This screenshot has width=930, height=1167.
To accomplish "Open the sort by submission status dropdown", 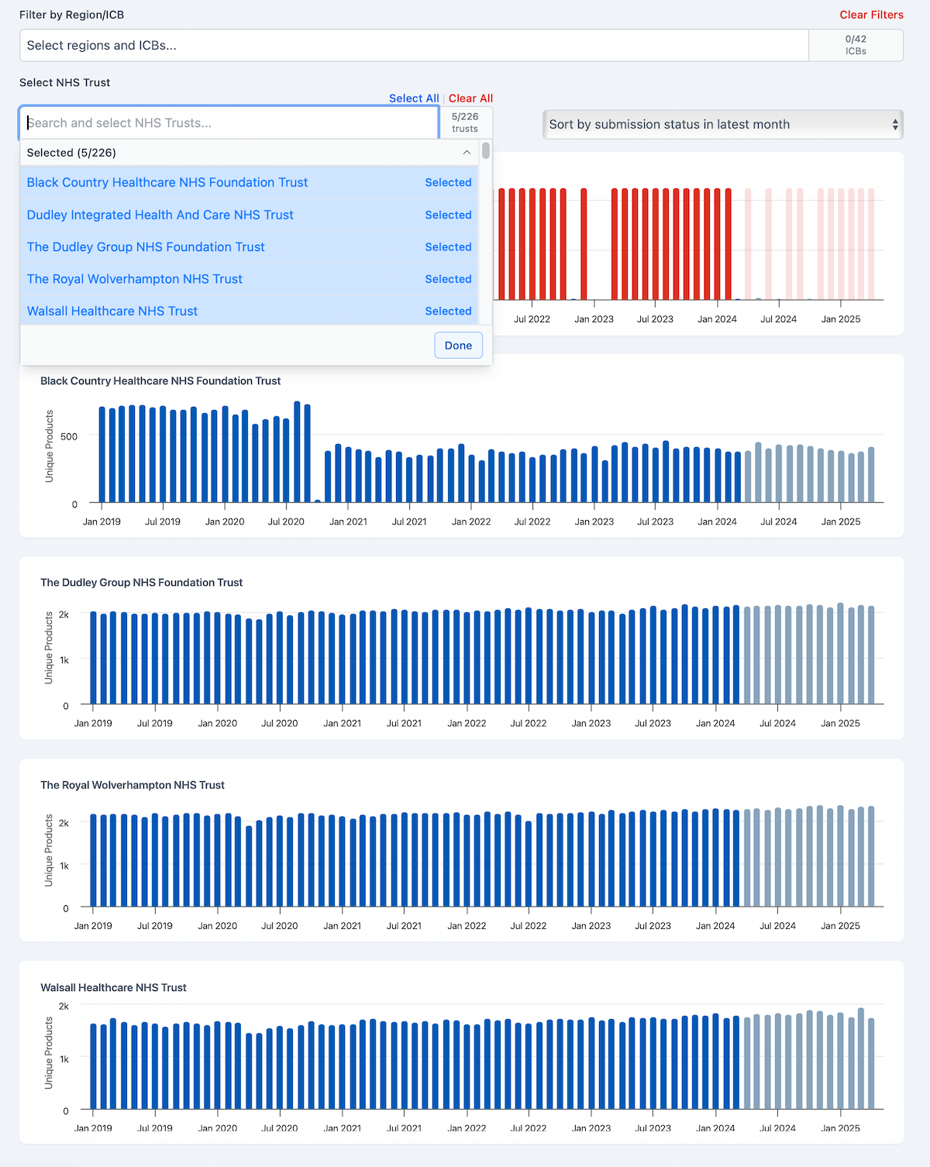I will (x=722, y=125).
